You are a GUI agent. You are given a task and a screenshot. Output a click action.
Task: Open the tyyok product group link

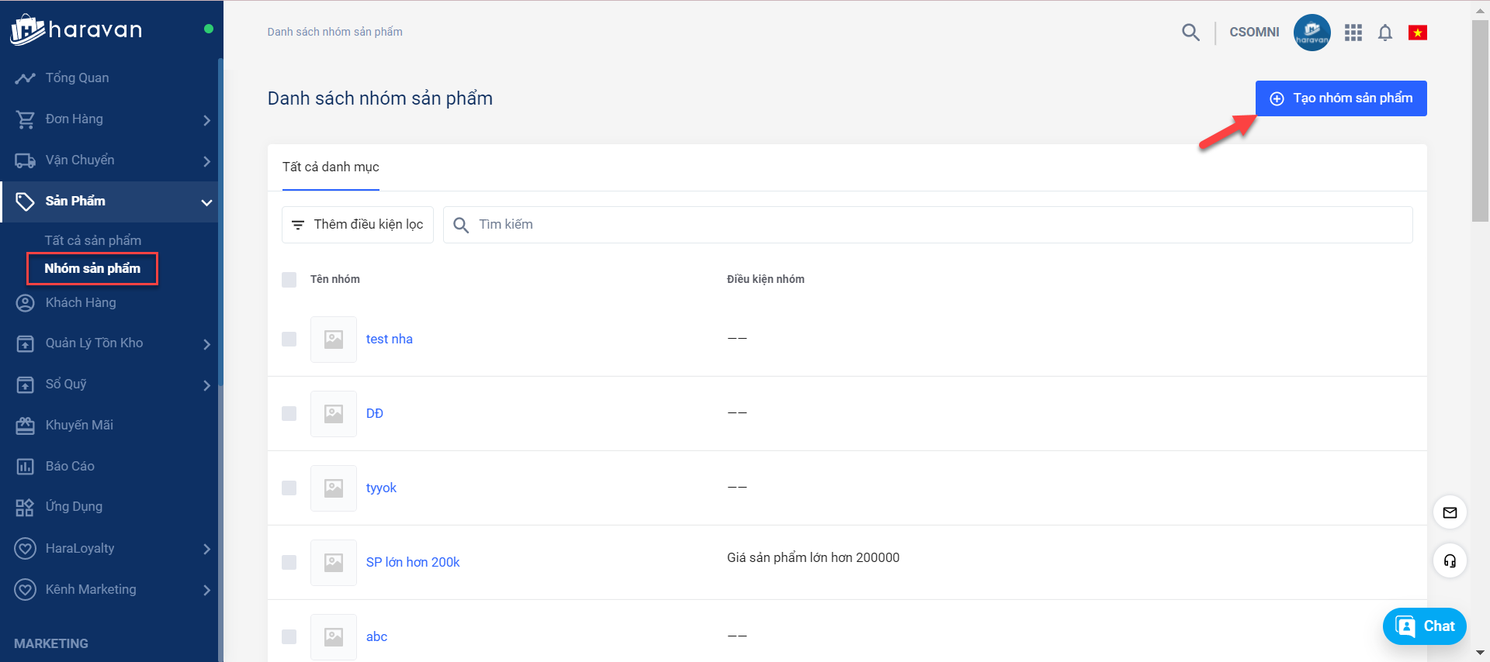tap(381, 488)
